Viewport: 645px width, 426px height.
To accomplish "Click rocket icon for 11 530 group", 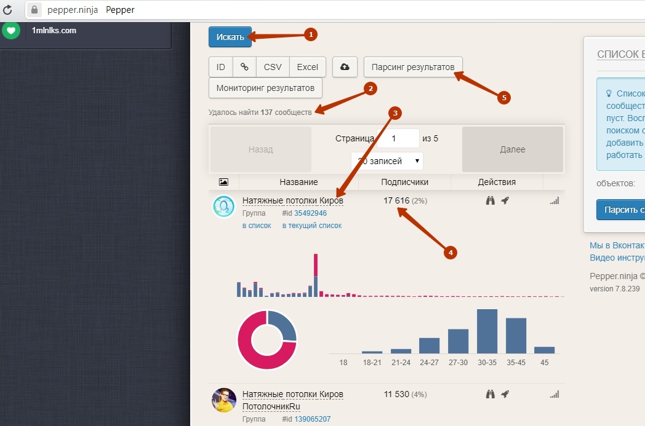I will (x=505, y=395).
